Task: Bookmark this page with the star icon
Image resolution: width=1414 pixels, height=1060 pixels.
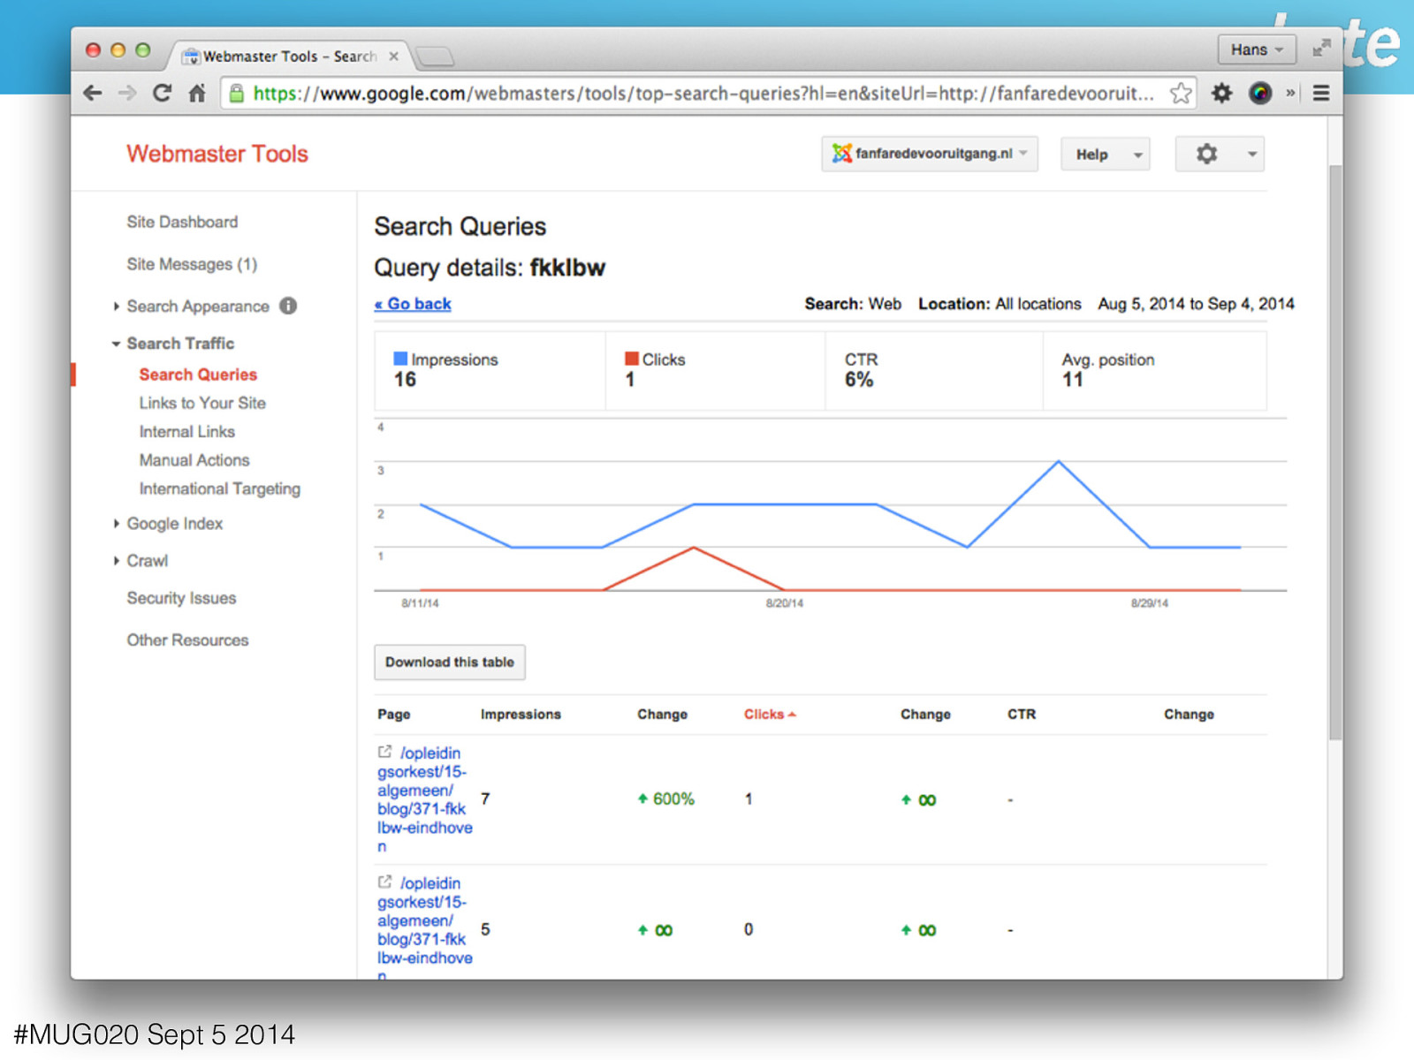Action: (x=1181, y=93)
